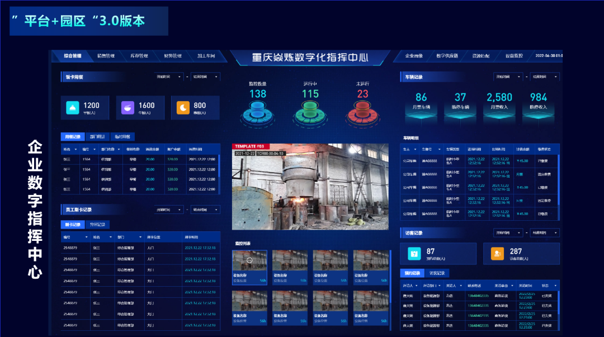Image resolution: width=604 pixels, height=337 pixels.
Task: Click the orange visitor total icon beside 287
Action: [x=497, y=254]
